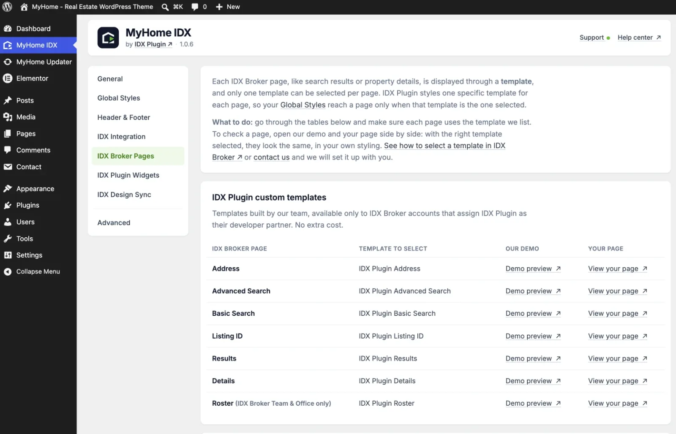Open the General settings tab
The height and width of the screenshot is (434, 676).
(x=138, y=79)
